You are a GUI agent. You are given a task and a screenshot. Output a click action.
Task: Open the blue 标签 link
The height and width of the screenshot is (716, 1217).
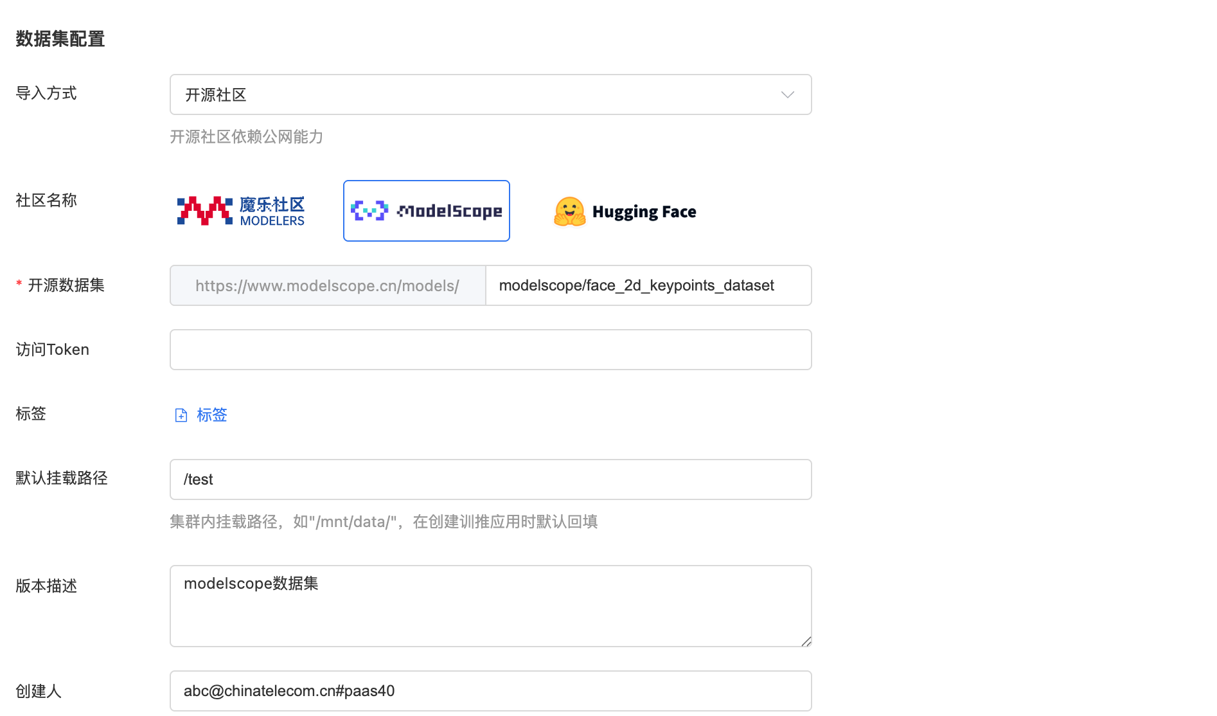coord(212,415)
